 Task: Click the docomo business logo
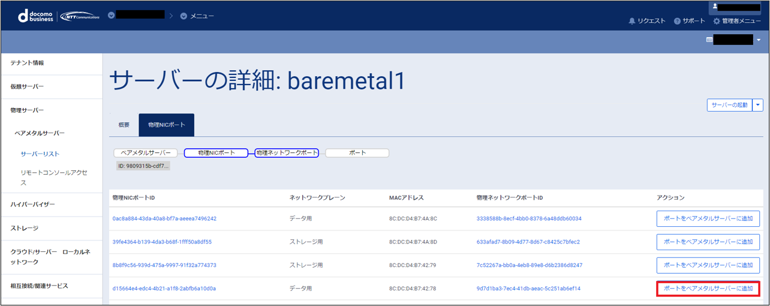[x=36, y=16]
